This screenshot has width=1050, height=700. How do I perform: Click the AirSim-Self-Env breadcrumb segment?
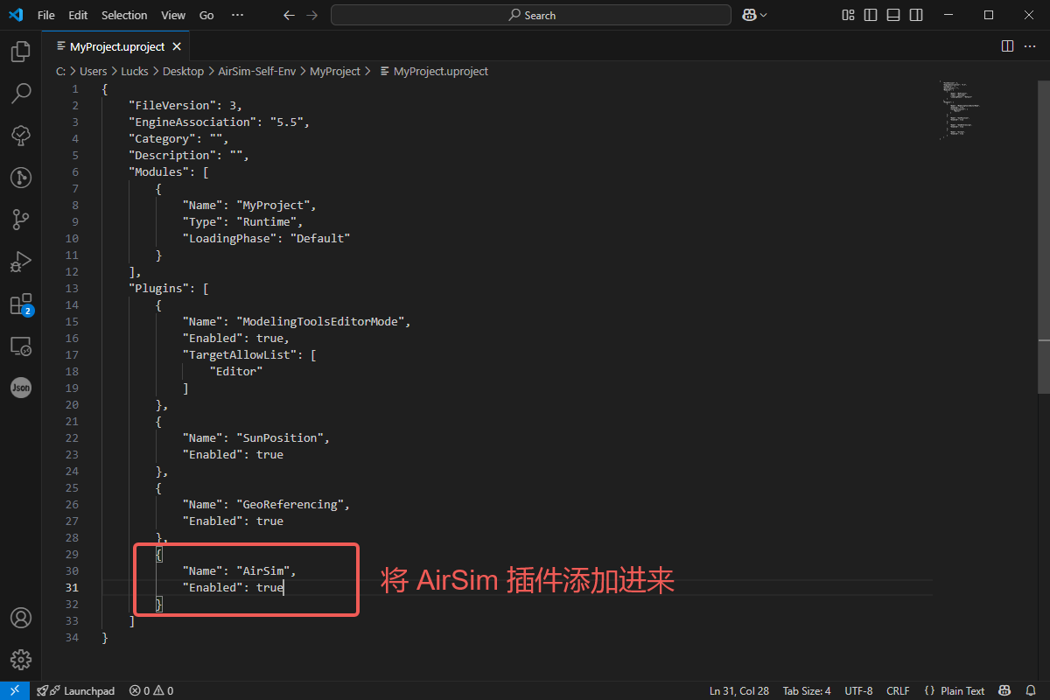click(256, 71)
